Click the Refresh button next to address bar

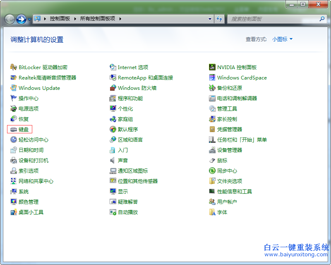[x=219, y=19]
